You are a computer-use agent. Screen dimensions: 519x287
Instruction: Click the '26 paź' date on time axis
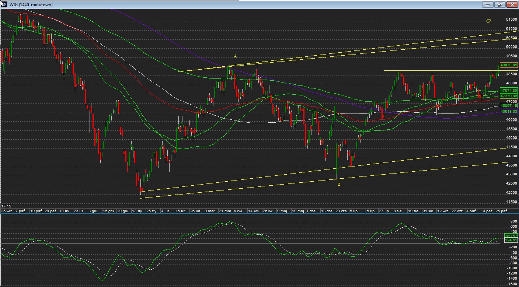tap(502, 211)
